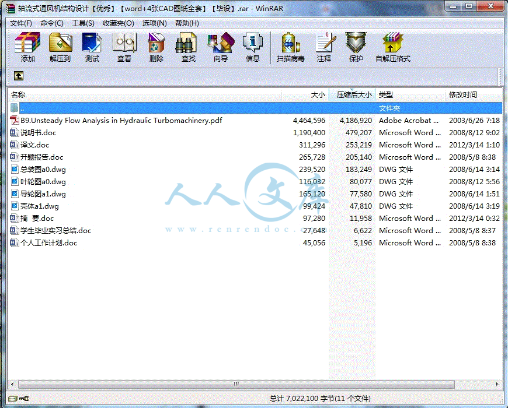Sort by 类型 column header
Screen dimensions: 508x408
click(410, 95)
